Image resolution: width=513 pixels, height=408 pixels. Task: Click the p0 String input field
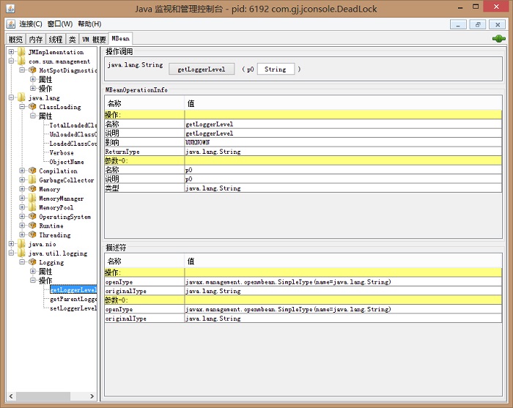coord(276,69)
